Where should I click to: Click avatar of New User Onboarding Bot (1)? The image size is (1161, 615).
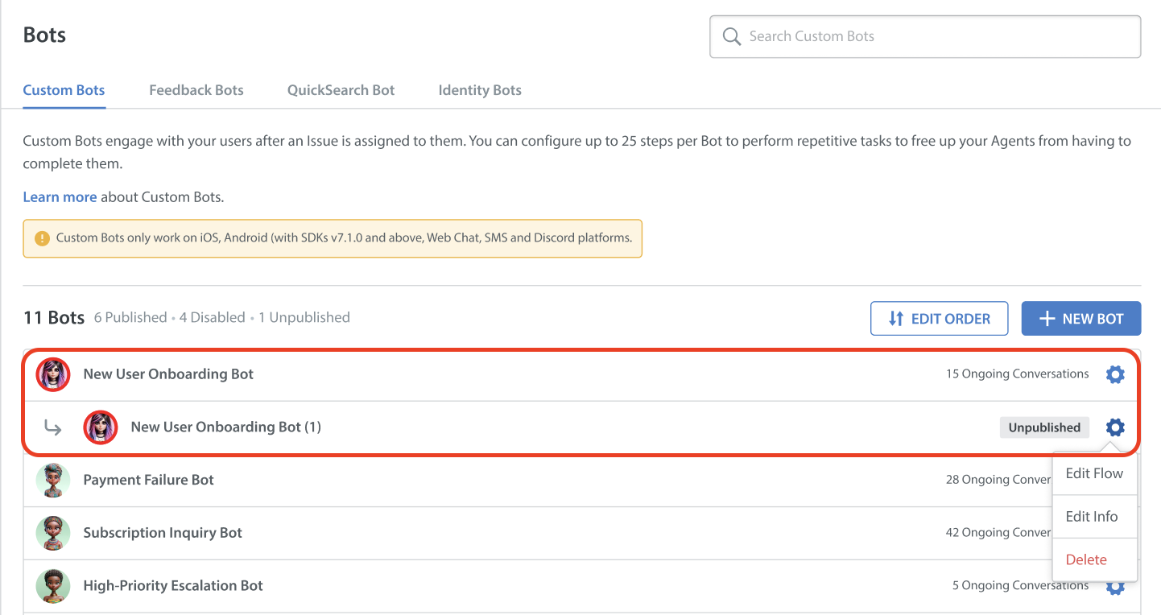tap(101, 427)
